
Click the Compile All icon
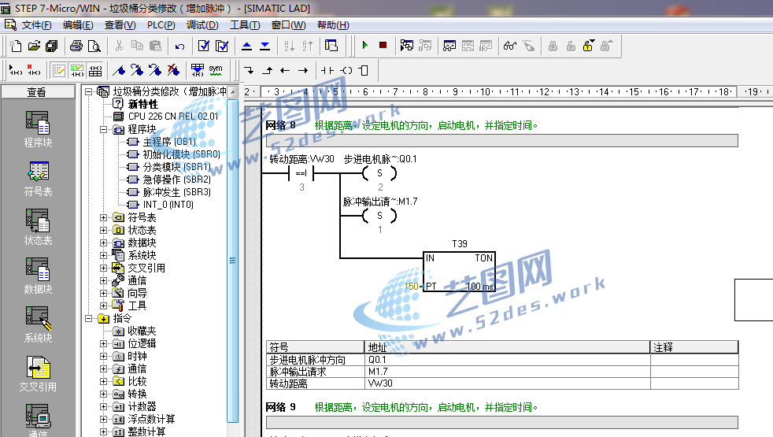point(222,46)
